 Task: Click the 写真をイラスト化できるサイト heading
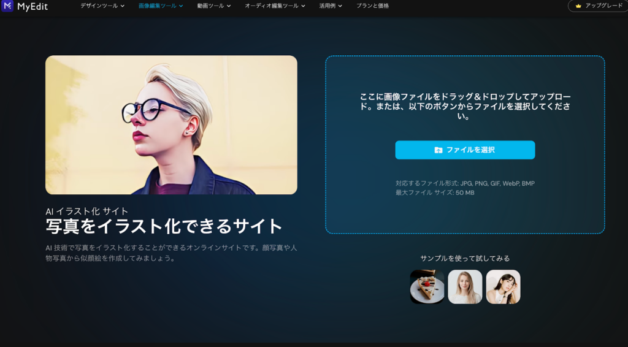coord(164,226)
